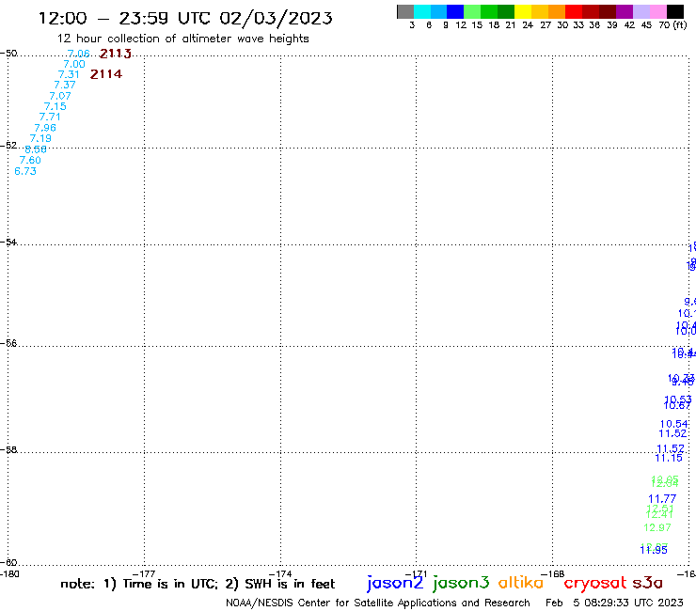
Task: Click the wave height value 12.97
Action: (x=657, y=527)
